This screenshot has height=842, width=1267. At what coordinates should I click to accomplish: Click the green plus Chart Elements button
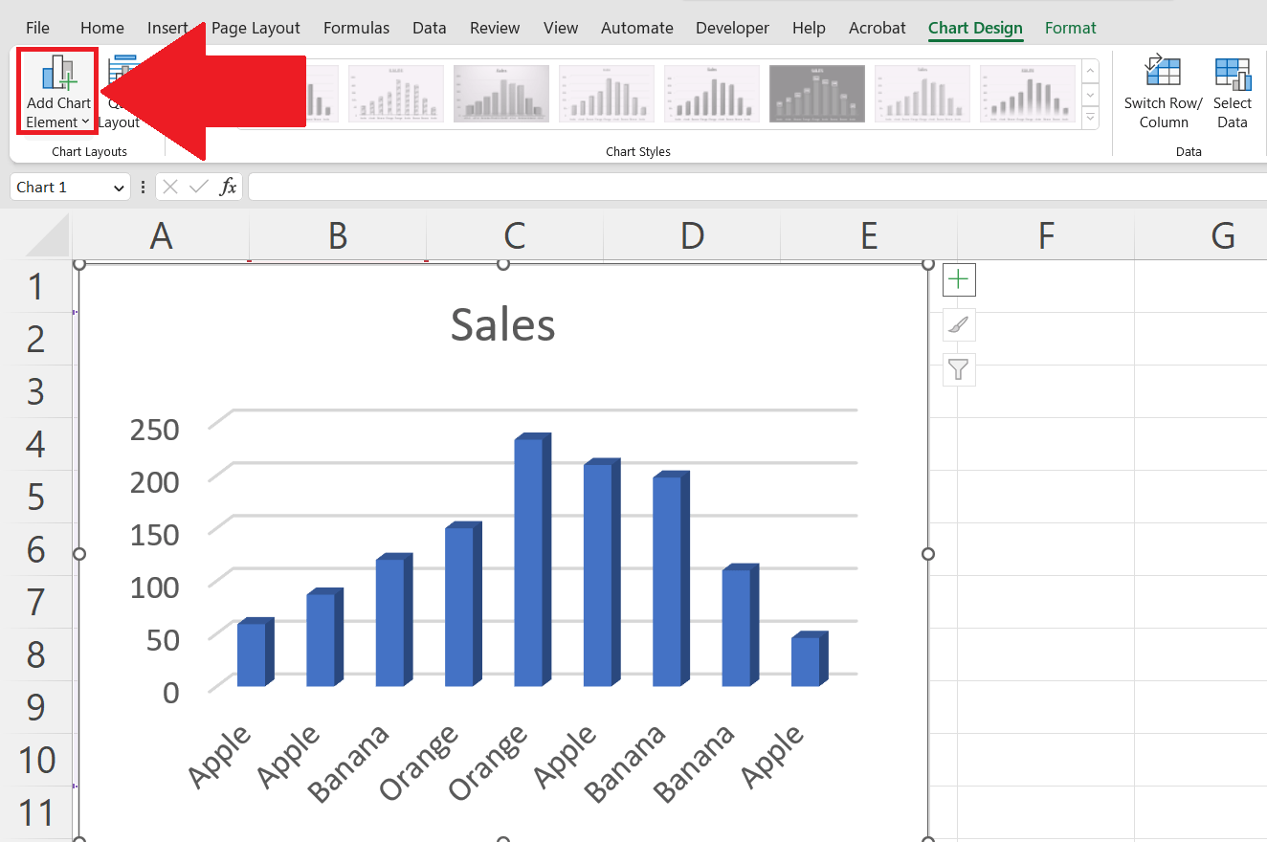tap(959, 280)
